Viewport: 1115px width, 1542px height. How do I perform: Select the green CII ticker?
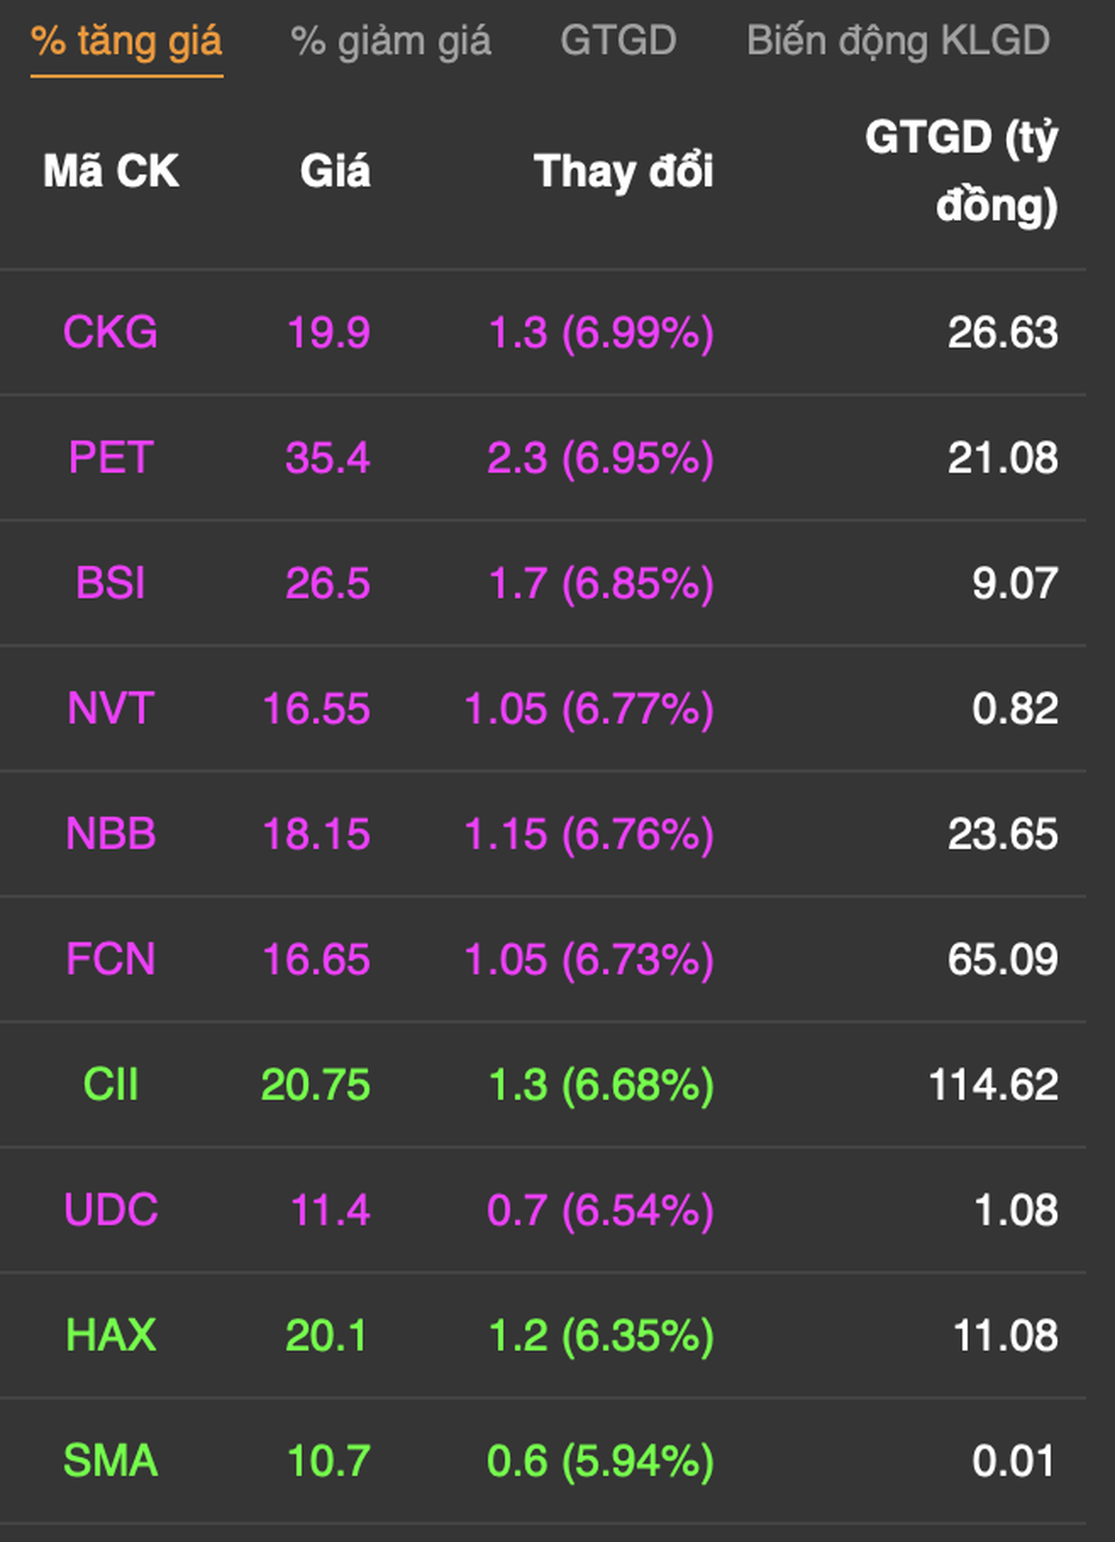[111, 1085]
